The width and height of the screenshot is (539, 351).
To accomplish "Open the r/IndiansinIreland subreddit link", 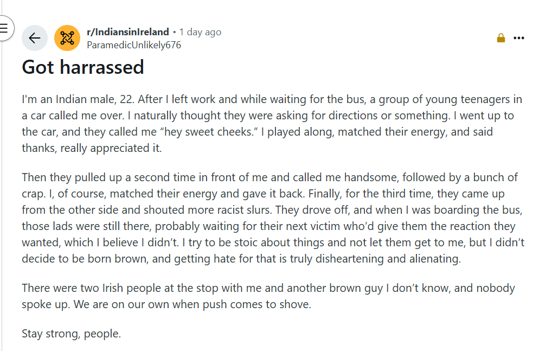I will (128, 32).
